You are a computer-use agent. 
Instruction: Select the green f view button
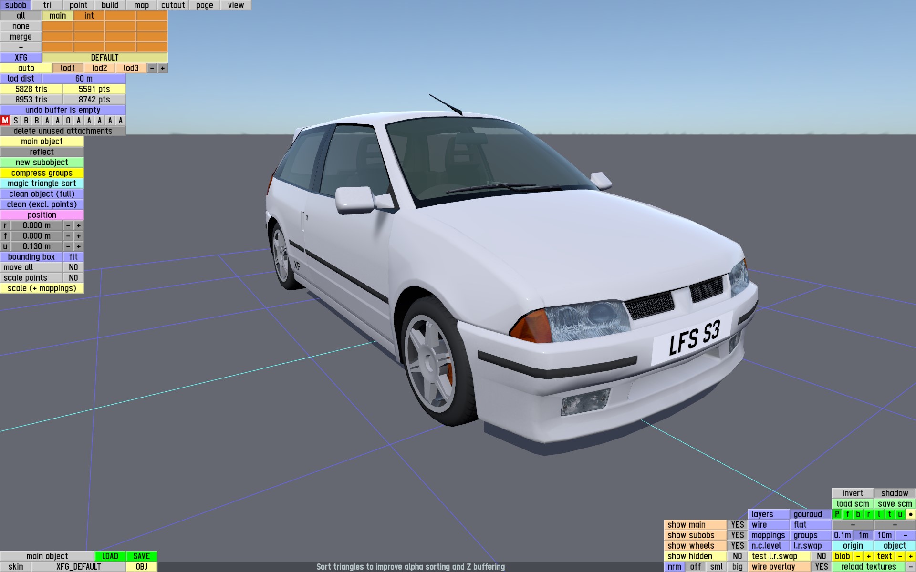click(x=848, y=514)
